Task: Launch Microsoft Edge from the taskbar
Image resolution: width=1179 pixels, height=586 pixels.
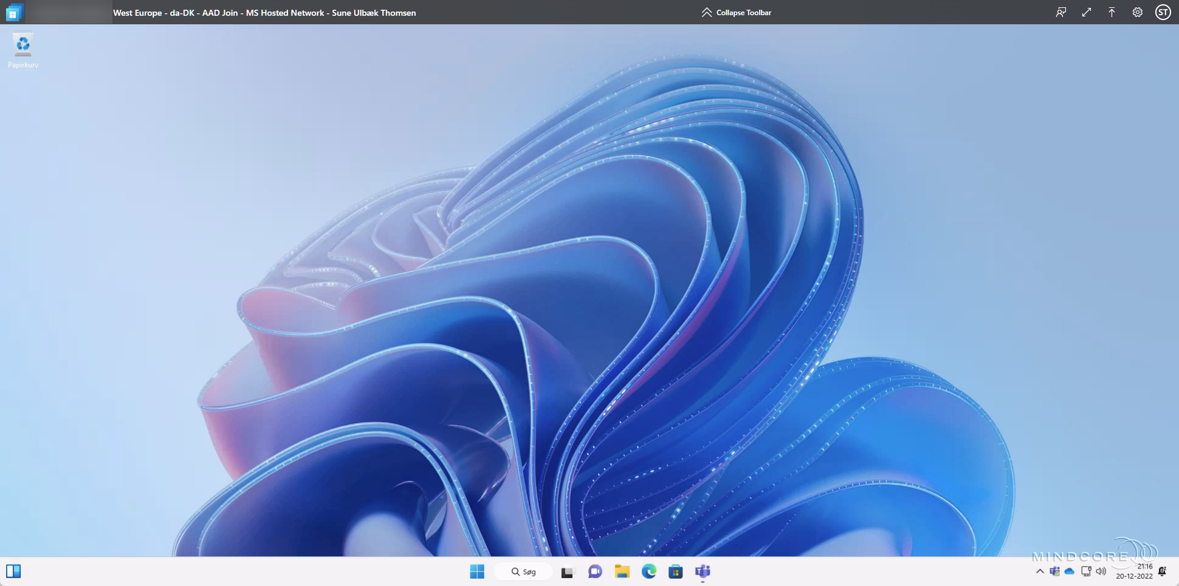Action: click(x=649, y=571)
